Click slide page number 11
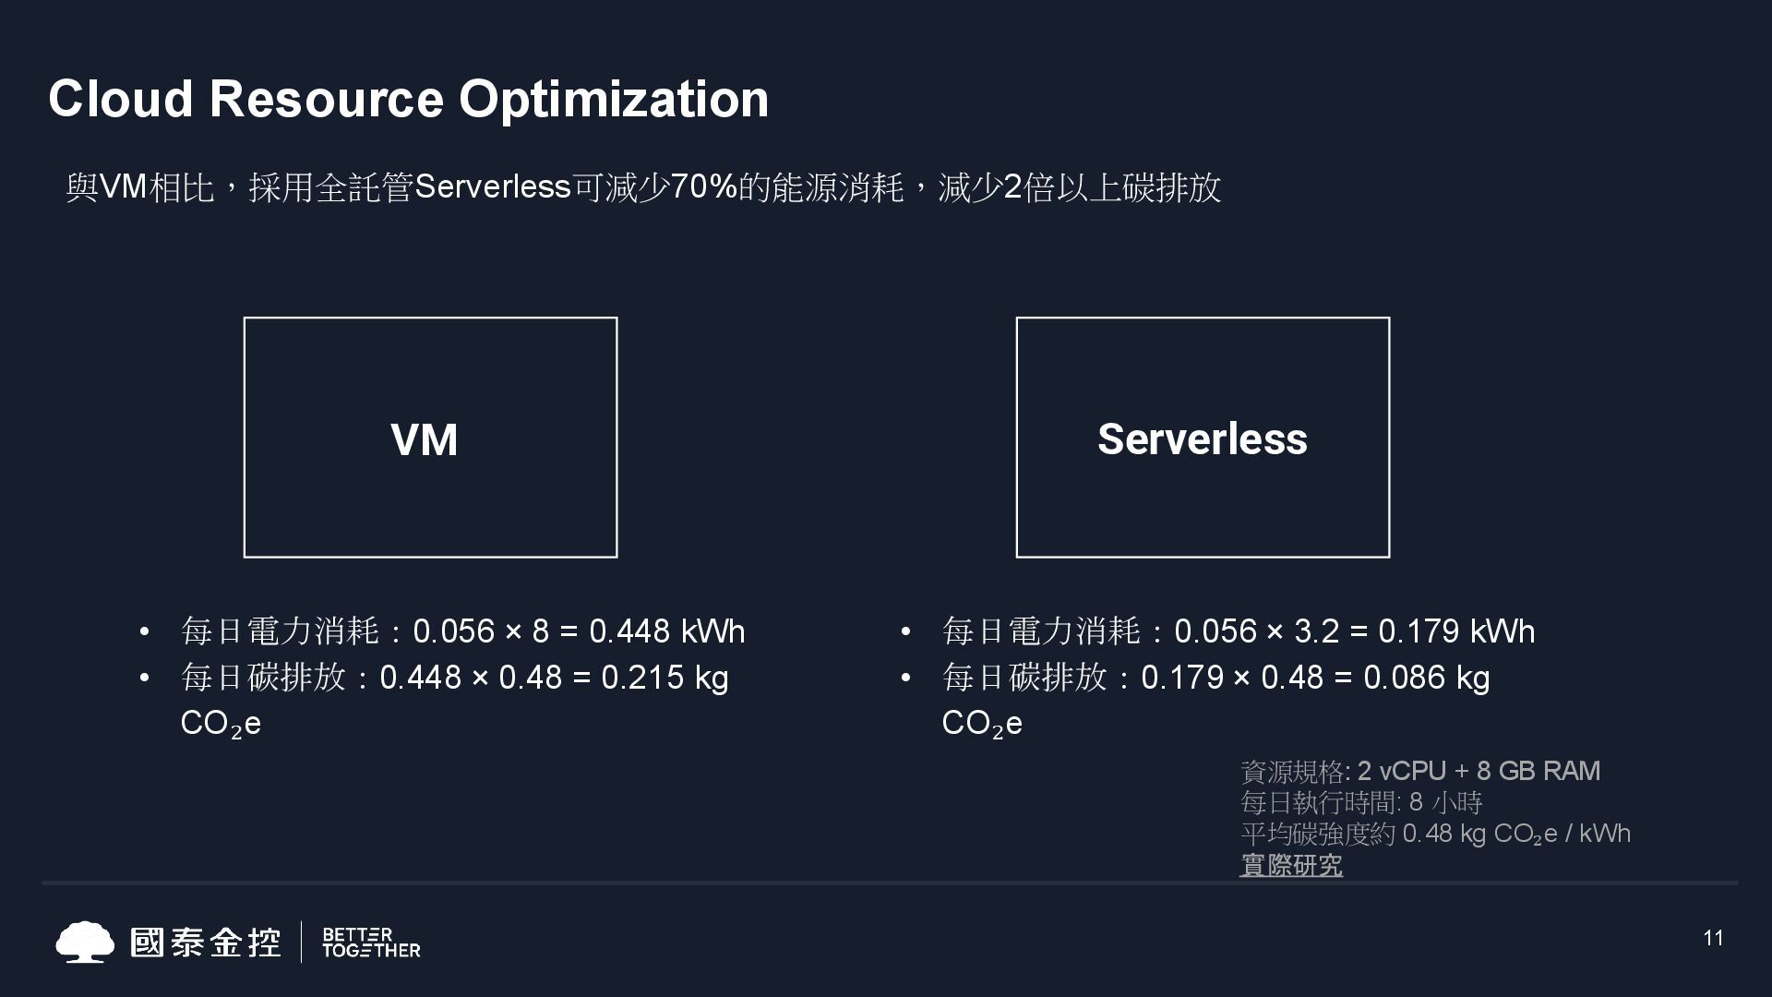 click(x=1713, y=938)
